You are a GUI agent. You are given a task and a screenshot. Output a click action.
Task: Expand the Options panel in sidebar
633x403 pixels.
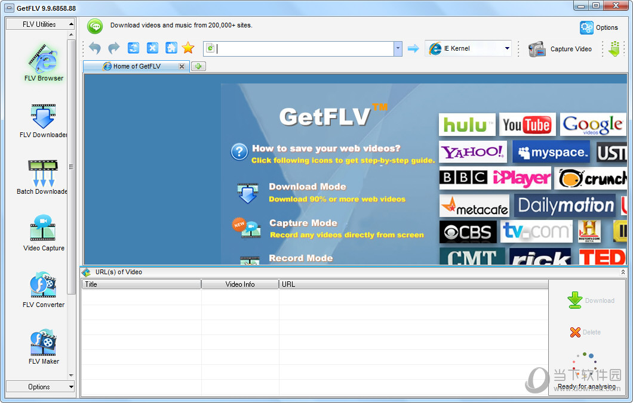point(41,386)
